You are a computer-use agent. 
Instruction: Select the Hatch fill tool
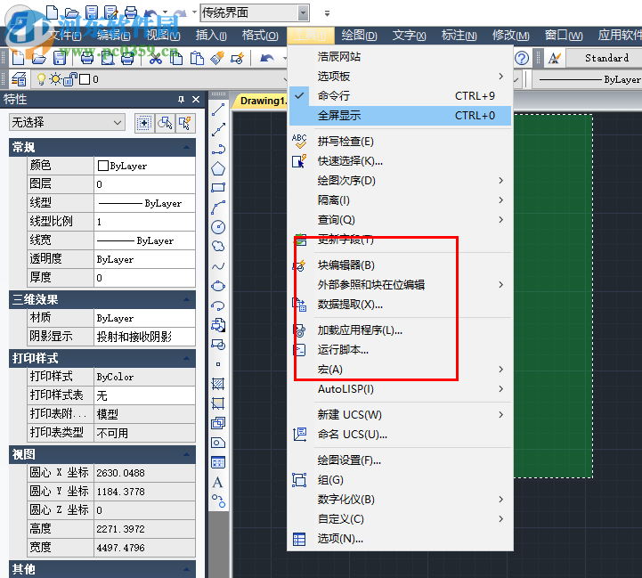coord(218,384)
